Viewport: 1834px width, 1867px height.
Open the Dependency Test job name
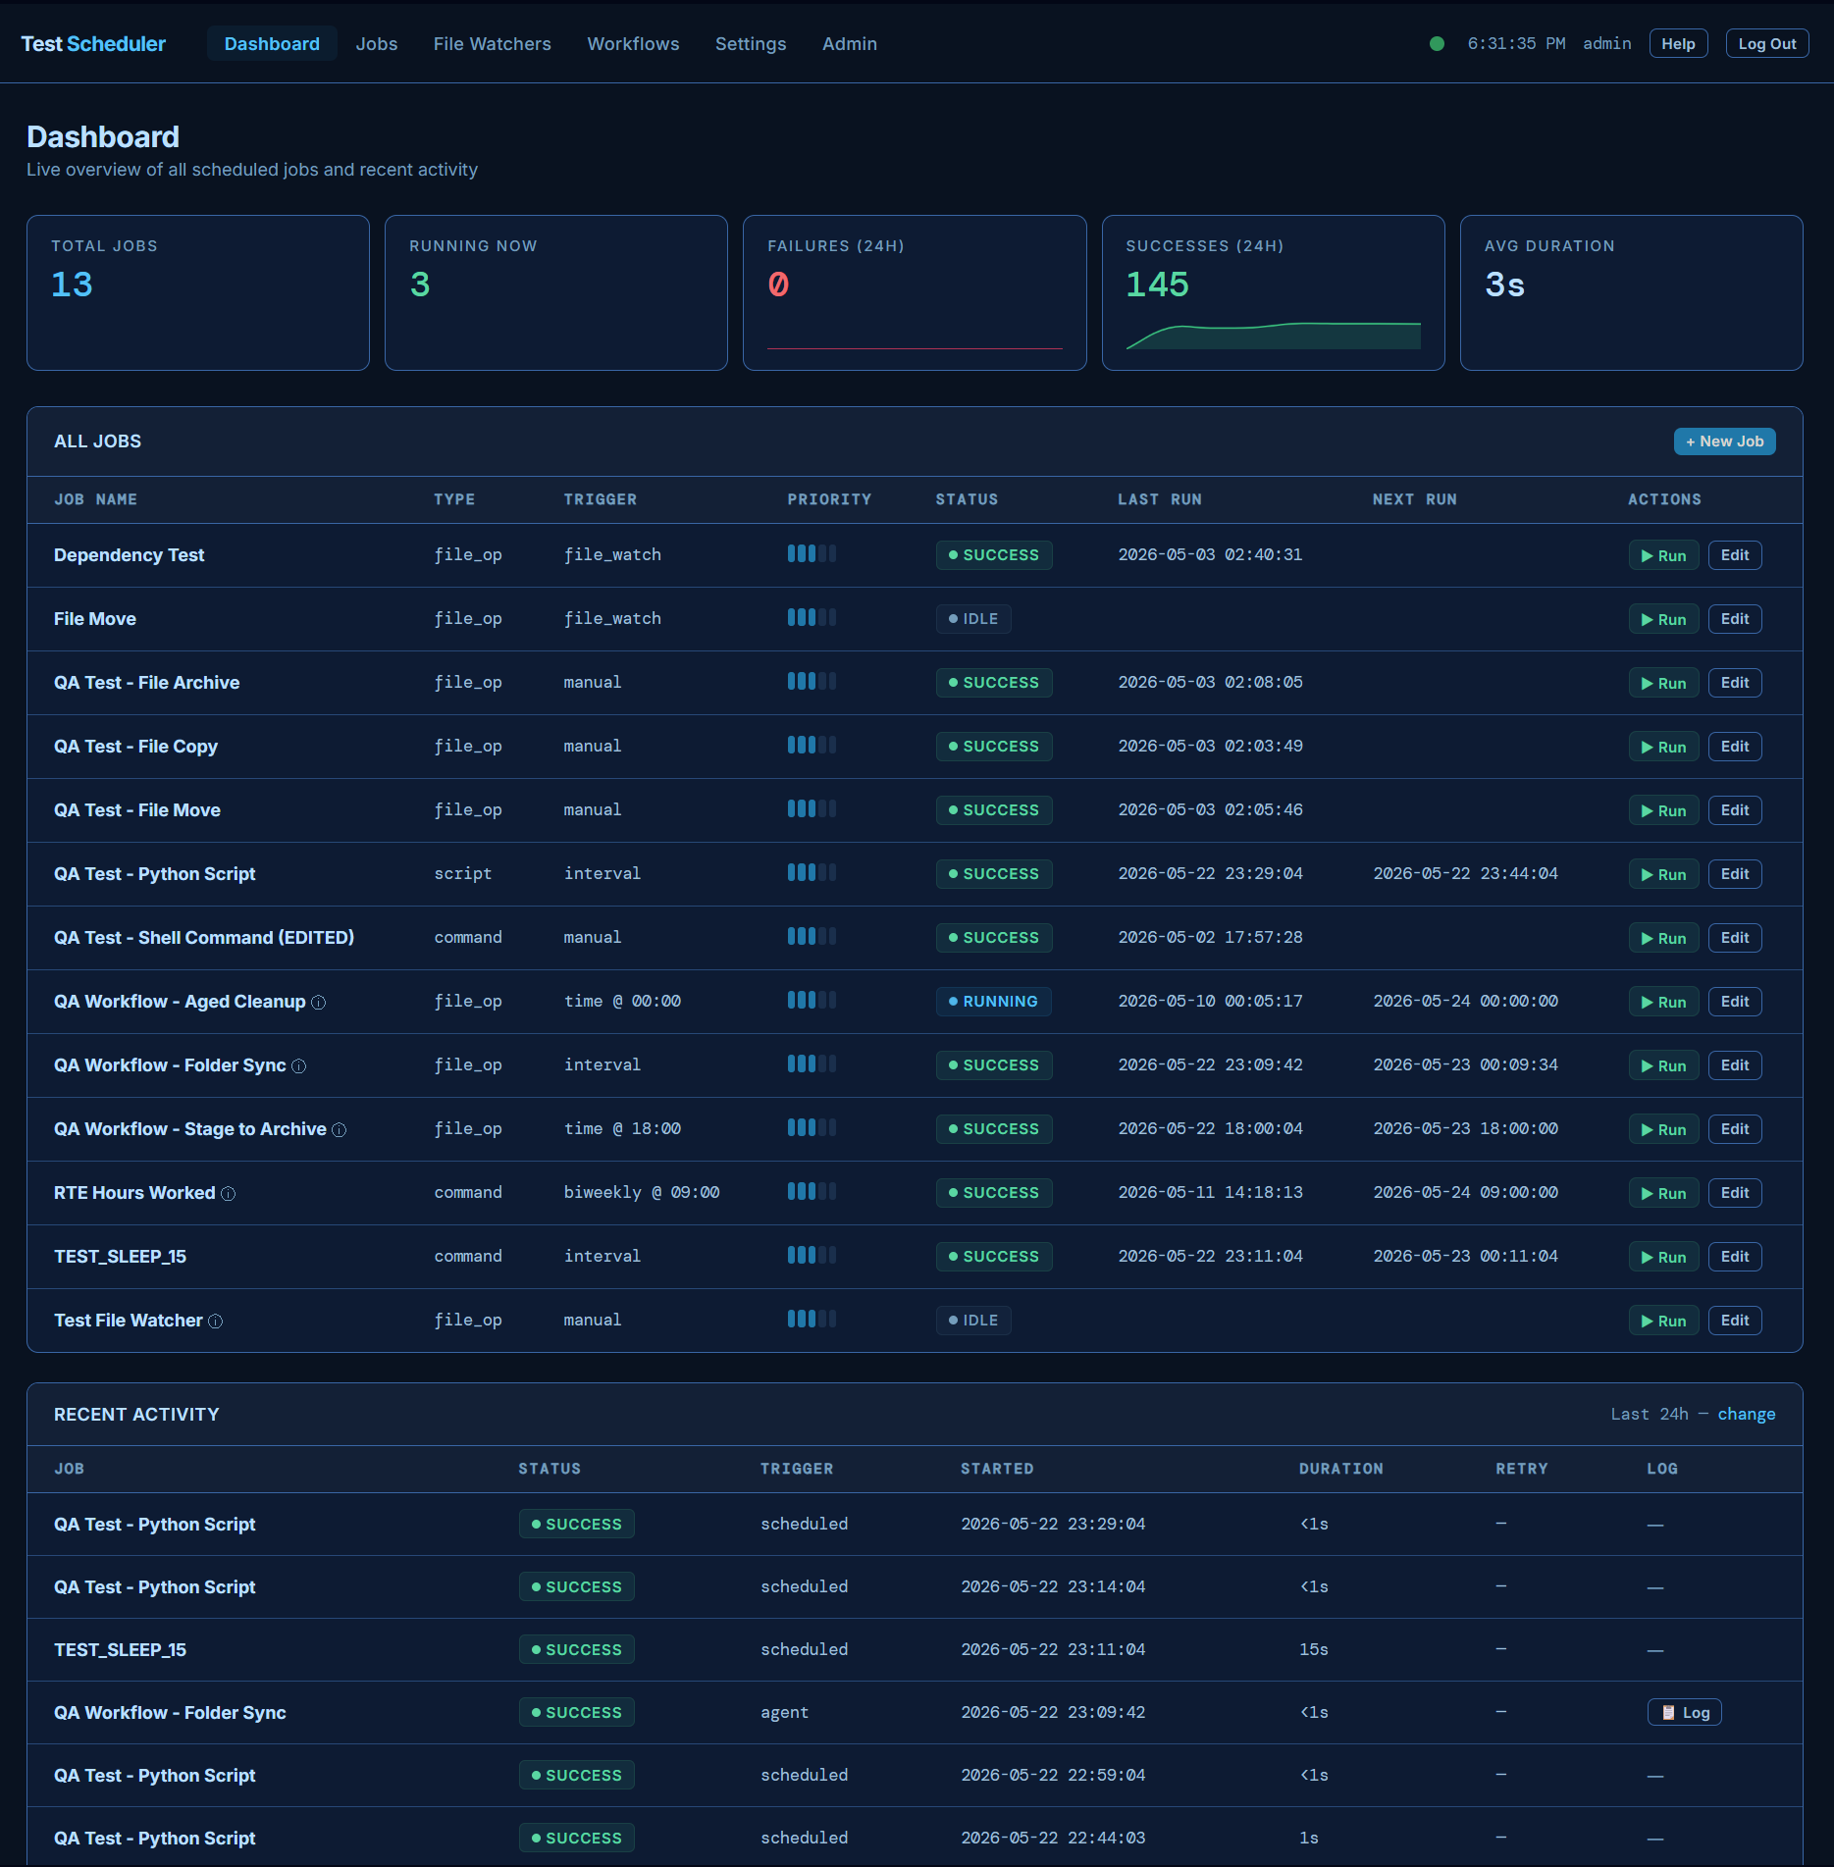(129, 555)
